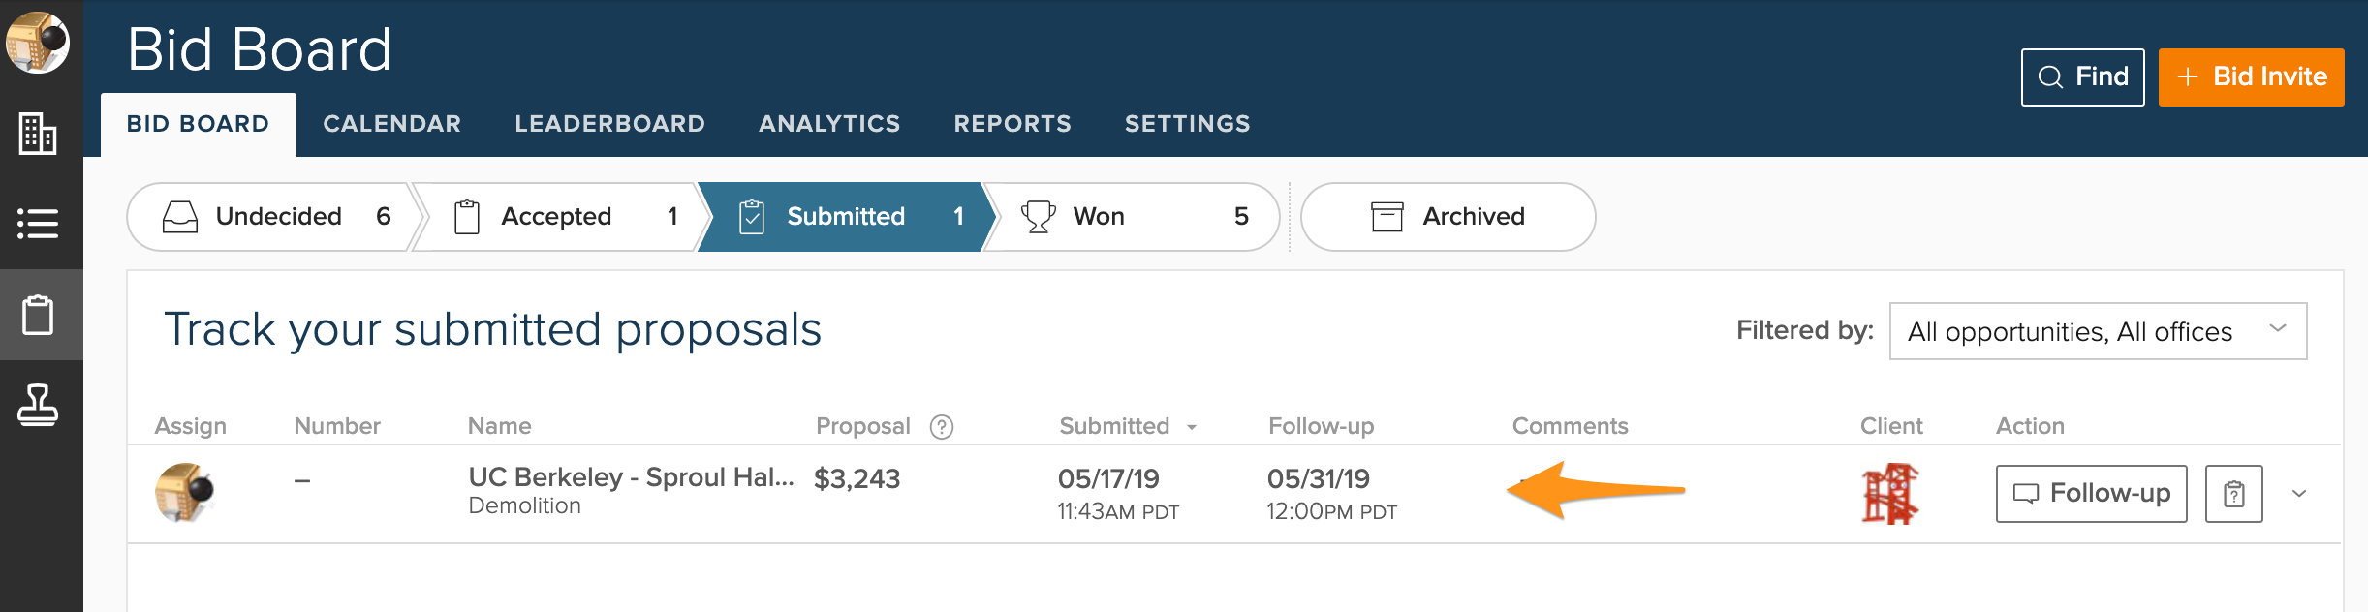This screenshot has width=2368, height=612.
Task: Open the stamp icon in sidebar
Action: pyautogui.click(x=38, y=405)
